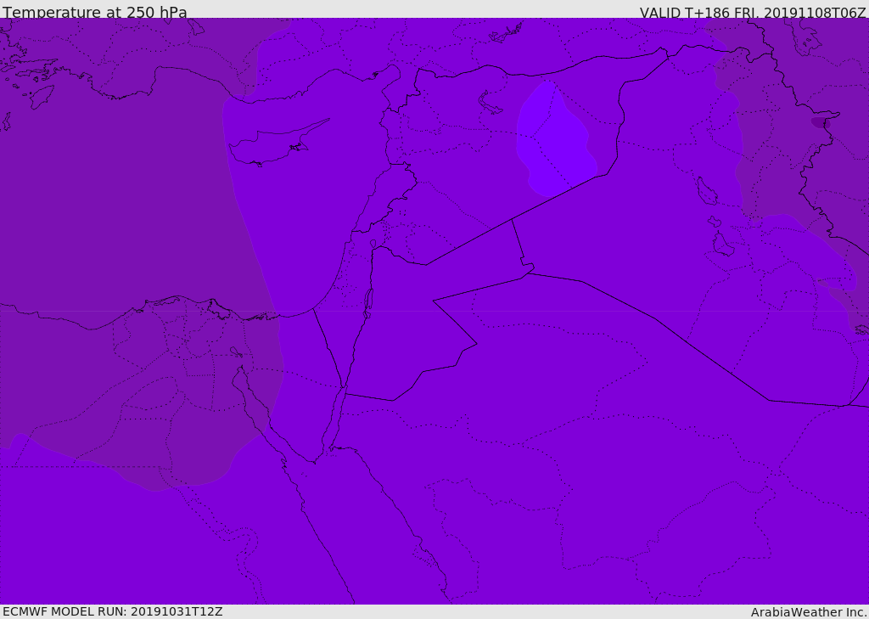Click the 'Temperature at 250 hPa' title
The width and height of the screenshot is (869, 619).
tap(95, 12)
